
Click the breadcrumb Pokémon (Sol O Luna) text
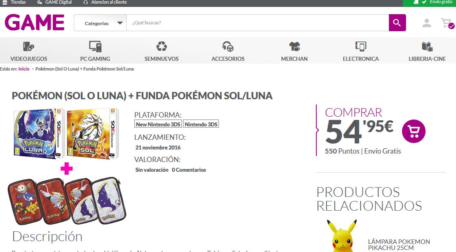click(x=84, y=69)
